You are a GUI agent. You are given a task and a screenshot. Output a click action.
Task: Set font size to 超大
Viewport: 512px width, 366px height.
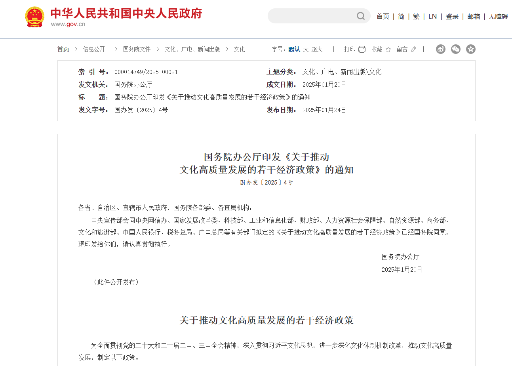[x=317, y=49]
